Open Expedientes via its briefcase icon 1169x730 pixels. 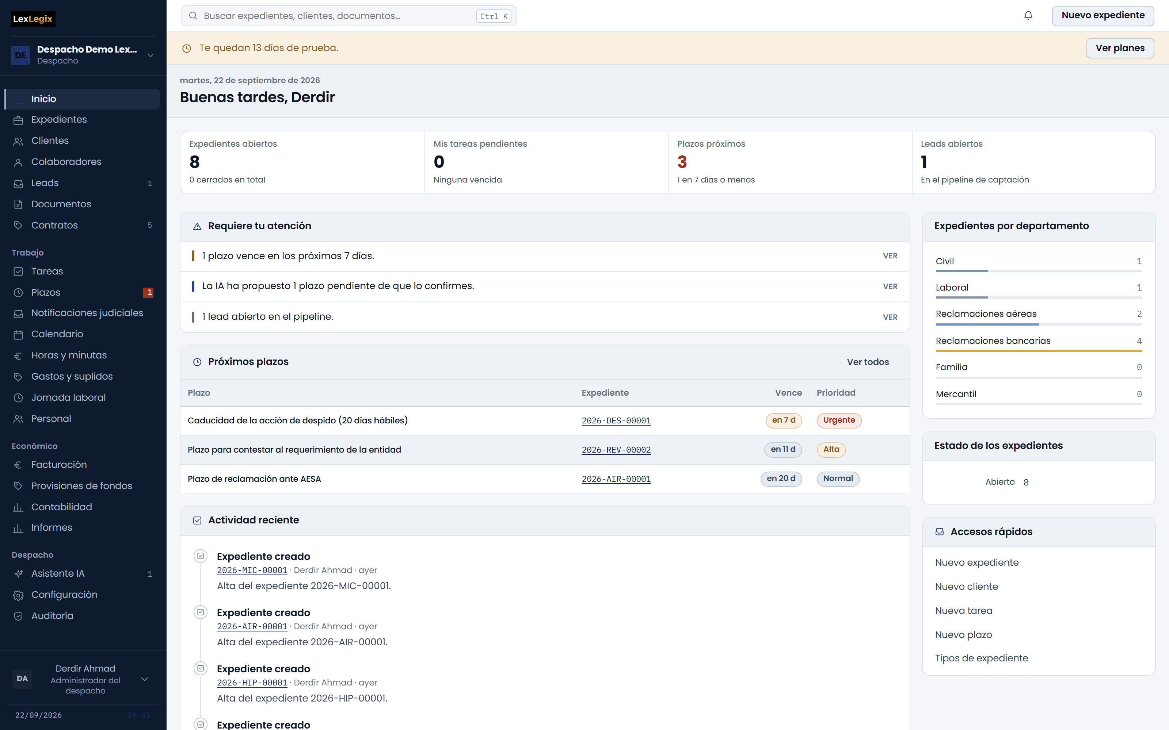pyautogui.click(x=18, y=120)
